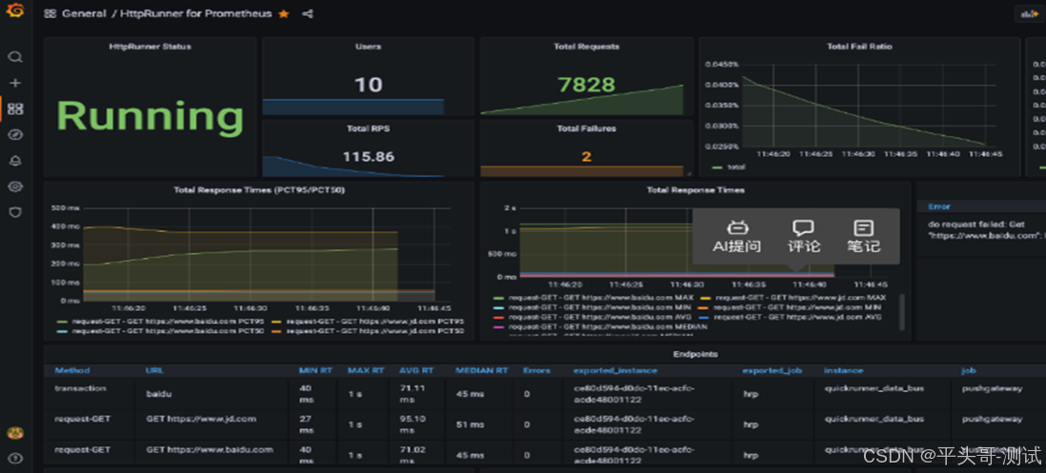Open the user avatar icon in sidebar
The width and height of the screenshot is (1046, 473).
[14, 433]
